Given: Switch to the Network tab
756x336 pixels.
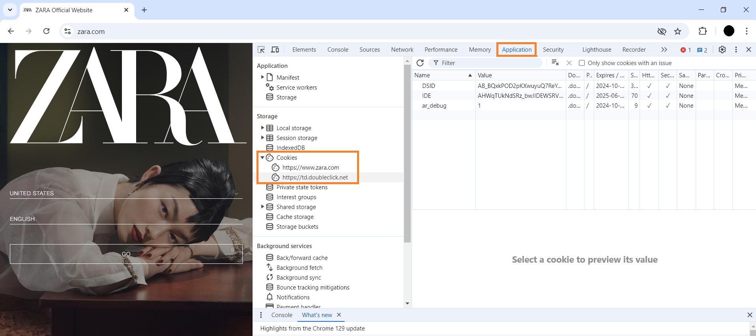Looking at the screenshot, I should point(402,50).
